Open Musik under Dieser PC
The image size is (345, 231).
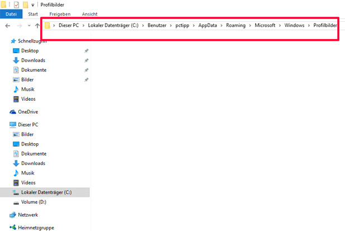coord(28,173)
